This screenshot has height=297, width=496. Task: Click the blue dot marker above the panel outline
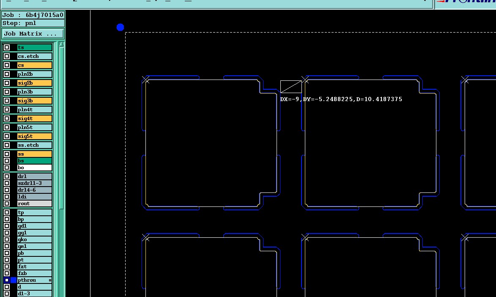point(120,27)
